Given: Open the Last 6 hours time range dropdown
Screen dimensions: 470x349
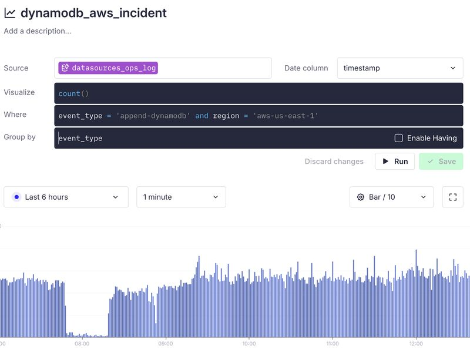Looking at the screenshot, I should point(66,197).
